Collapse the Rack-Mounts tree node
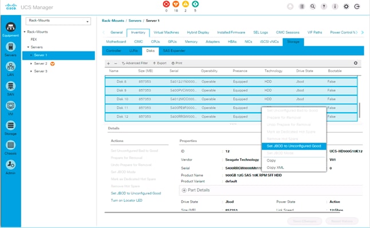370x228 pixels. [x=25, y=32]
